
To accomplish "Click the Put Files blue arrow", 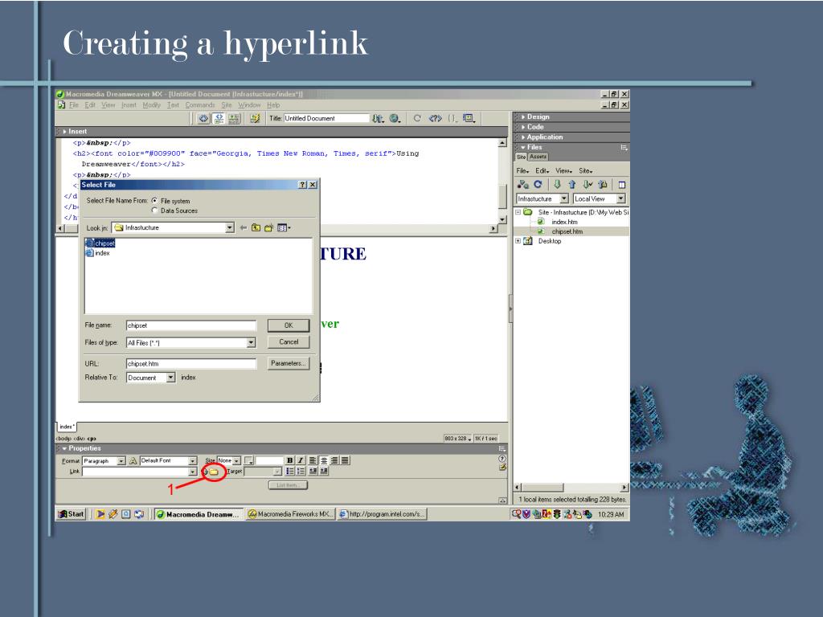I will 572,185.
